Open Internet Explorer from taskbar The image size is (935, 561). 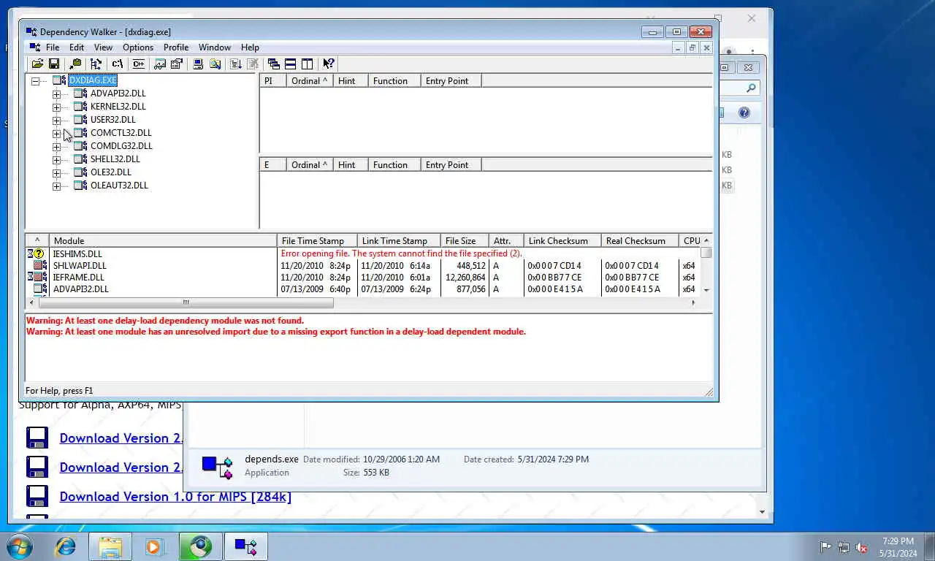66,546
